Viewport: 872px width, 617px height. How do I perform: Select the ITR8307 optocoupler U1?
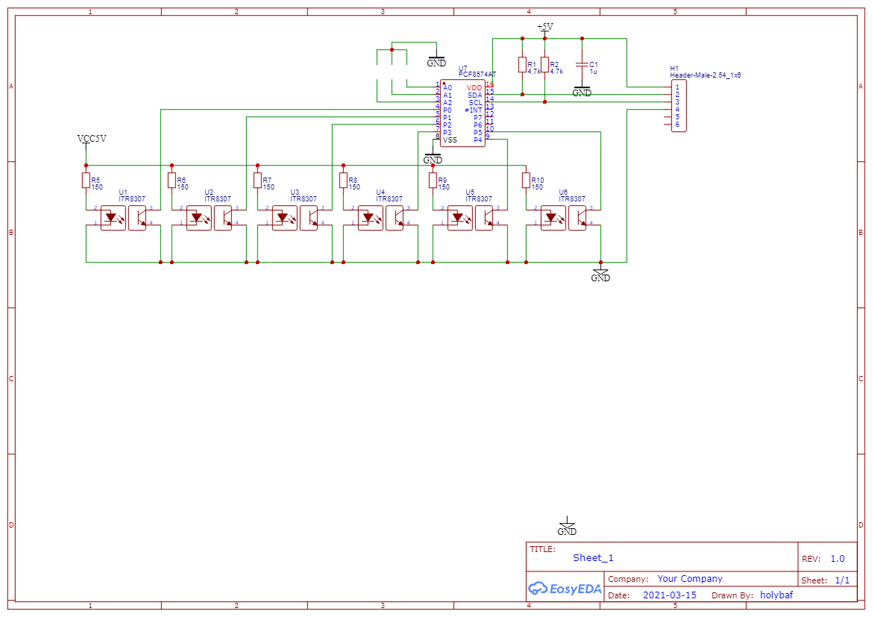(123, 218)
